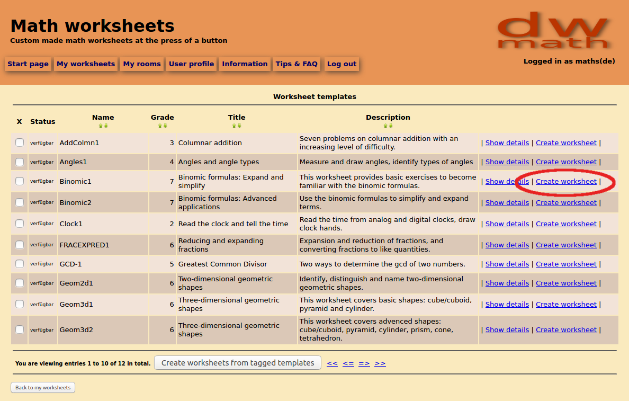Mark the Geom3d2 checkbox
This screenshot has width=629, height=401.
click(20, 329)
